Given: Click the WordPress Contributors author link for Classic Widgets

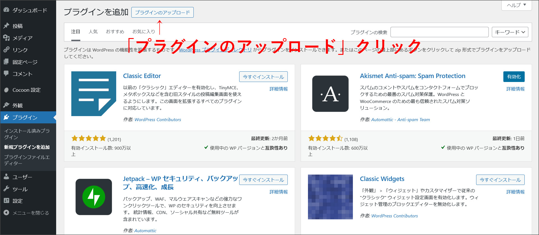Looking at the screenshot, I should point(394,216).
